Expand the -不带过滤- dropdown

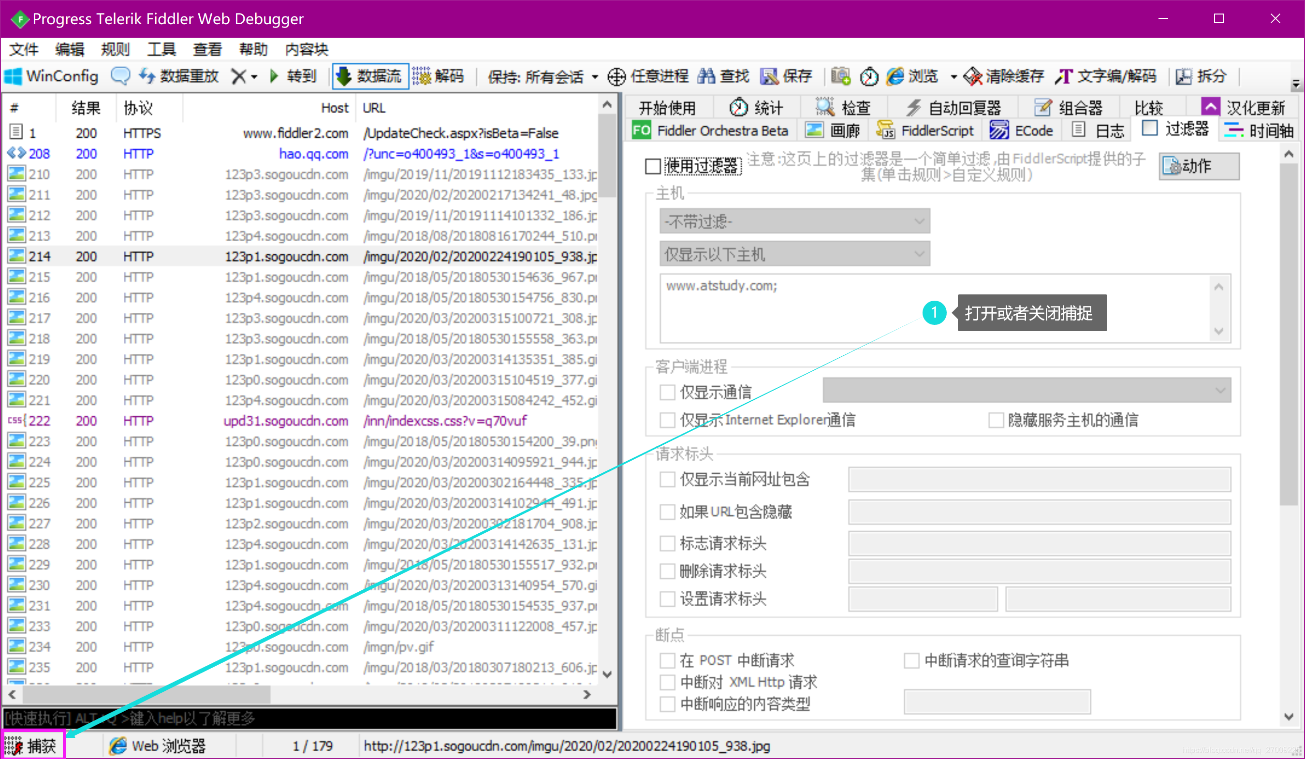point(794,221)
